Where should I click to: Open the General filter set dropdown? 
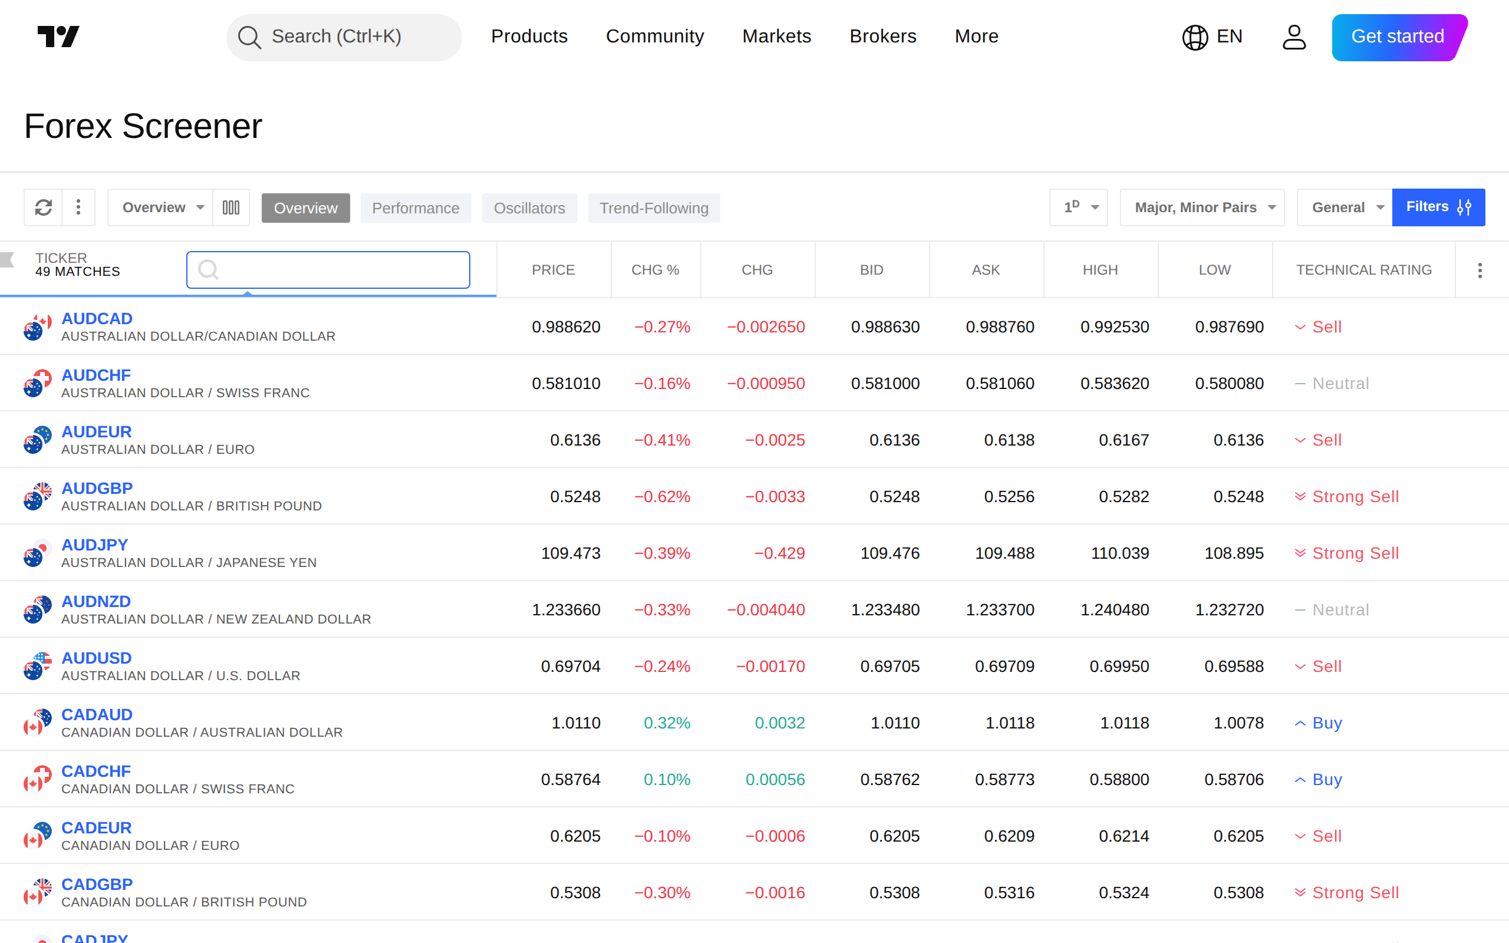[x=1345, y=207]
